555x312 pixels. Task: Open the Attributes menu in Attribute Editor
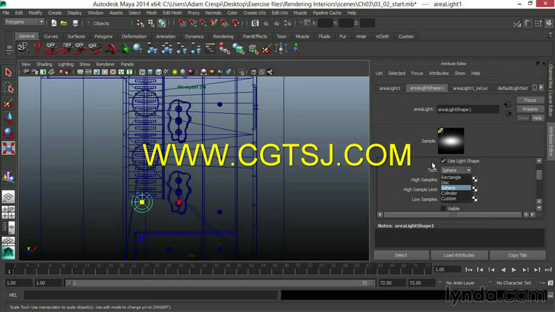(x=438, y=73)
